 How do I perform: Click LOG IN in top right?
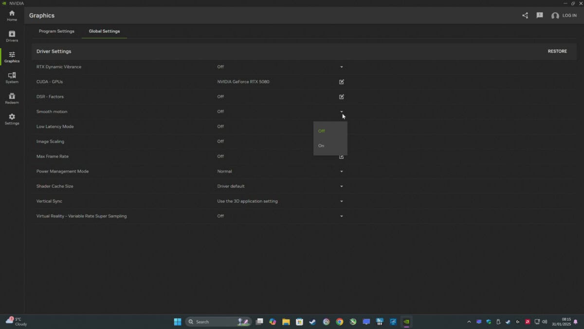coord(564,16)
